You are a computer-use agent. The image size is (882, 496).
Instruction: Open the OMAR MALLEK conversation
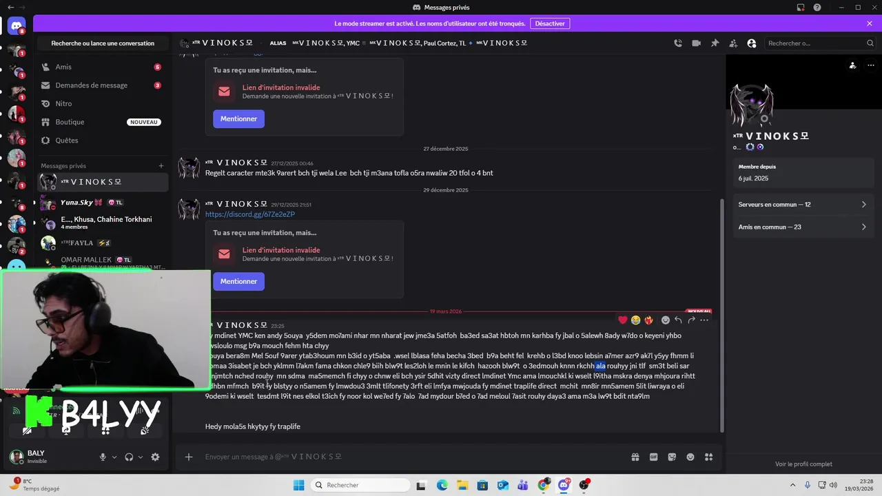pyautogui.click(x=103, y=262)
